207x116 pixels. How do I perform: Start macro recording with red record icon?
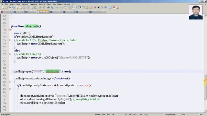[95, 7]
